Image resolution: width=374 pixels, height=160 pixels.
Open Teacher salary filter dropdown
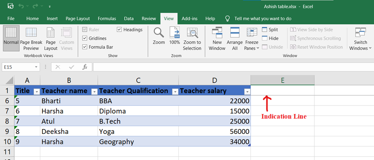pyautogui.click(x=247, y=92)
